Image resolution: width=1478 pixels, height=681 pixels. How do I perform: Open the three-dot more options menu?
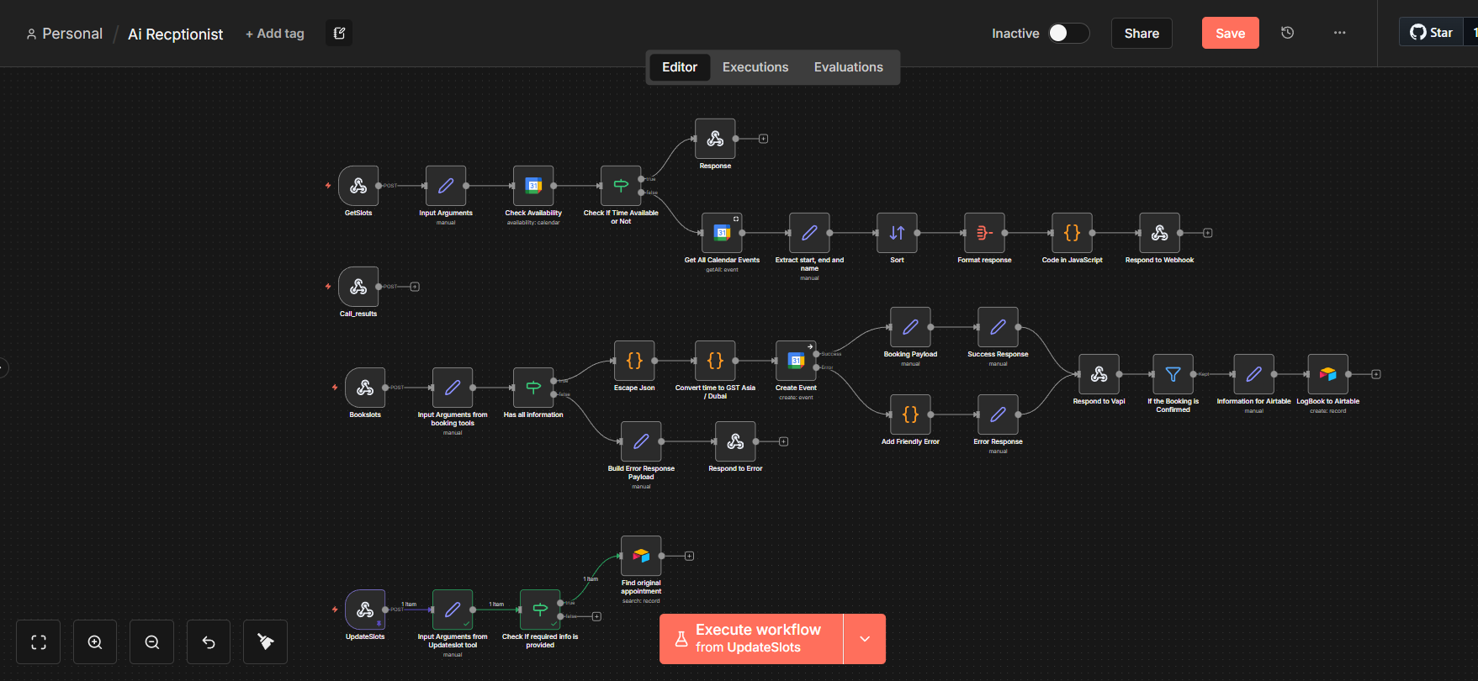coord(1339,33)
